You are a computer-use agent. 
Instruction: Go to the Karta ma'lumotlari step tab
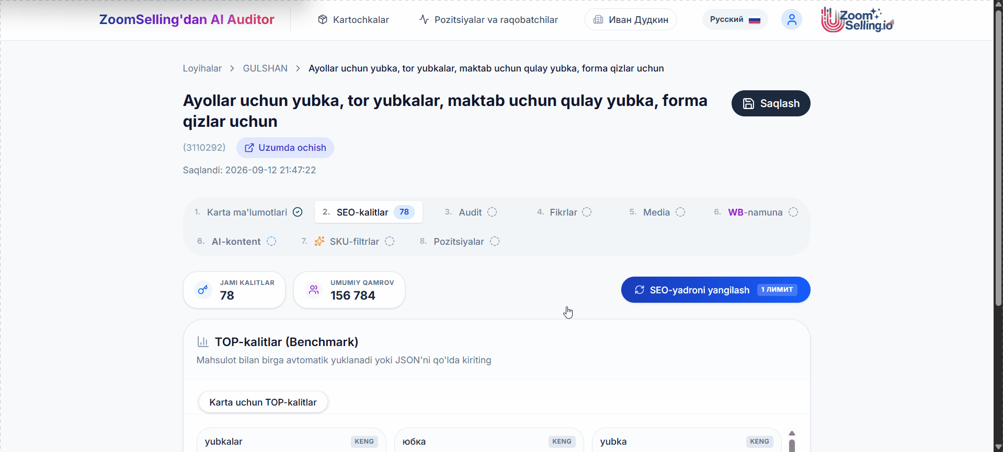248,212
